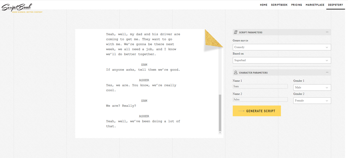Click the Name 1 field containing Sam

(260, 86)
